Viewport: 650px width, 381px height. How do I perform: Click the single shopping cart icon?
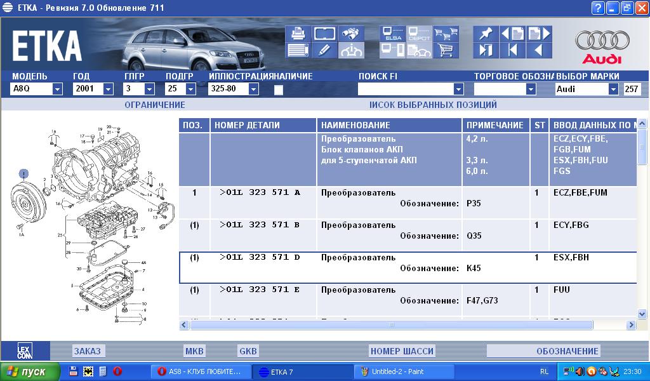[446, 50]
